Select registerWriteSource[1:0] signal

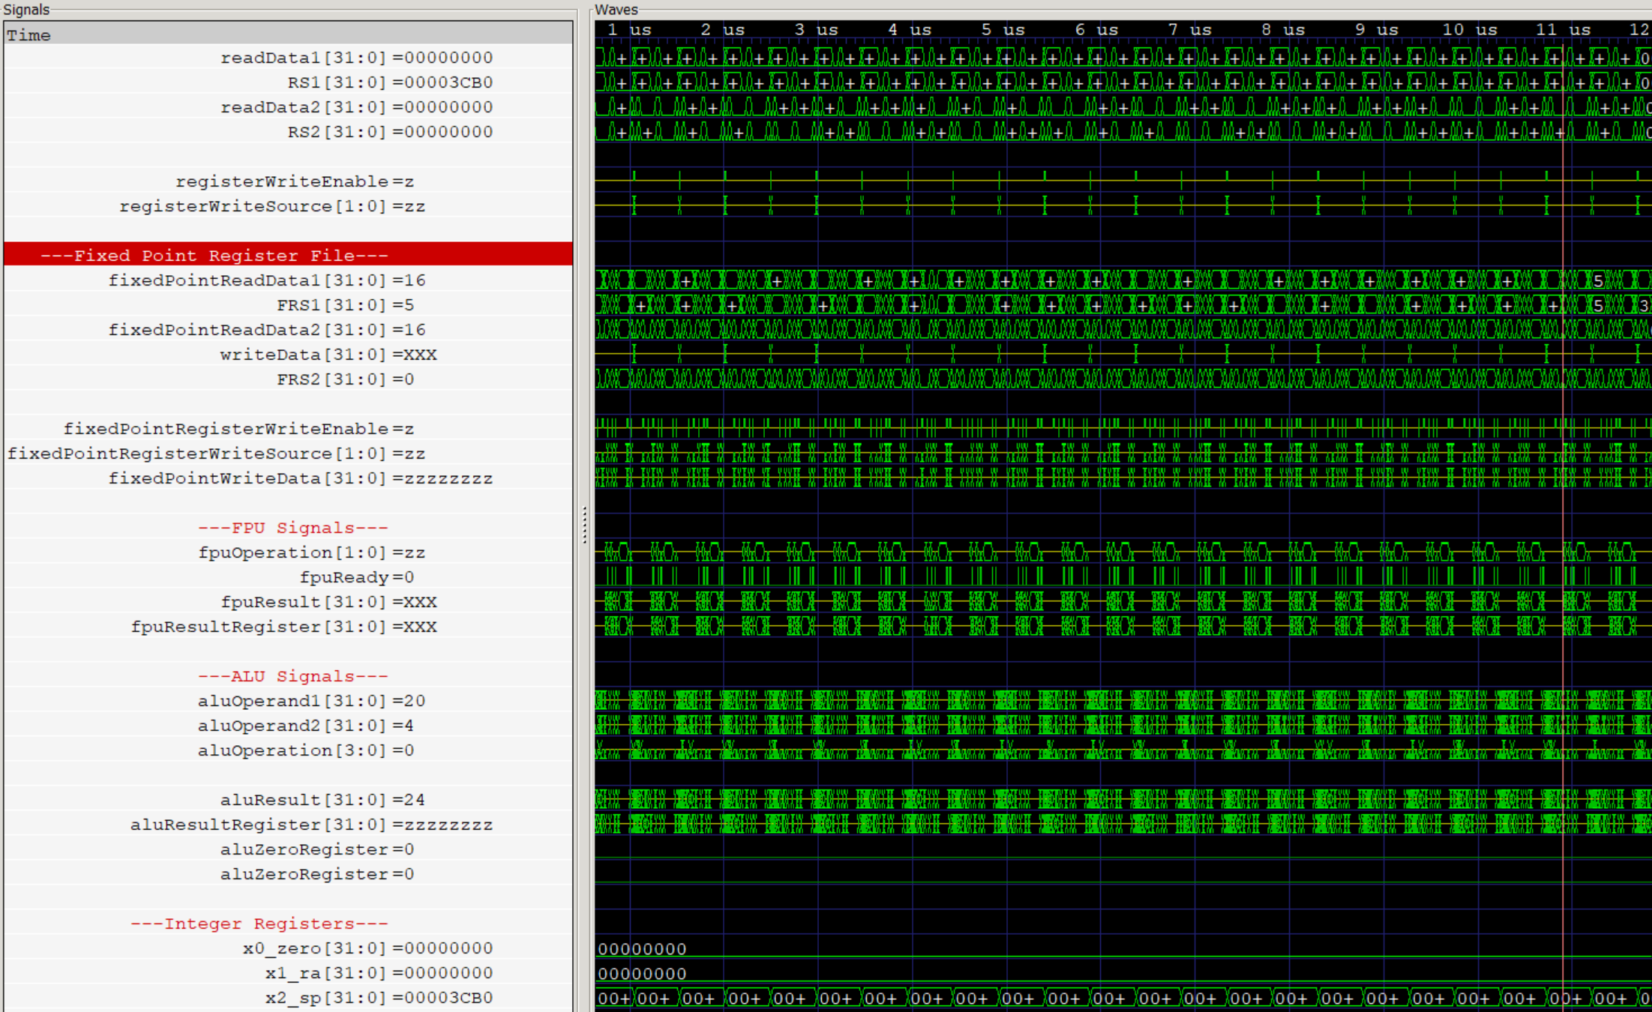tap(289, 206)
